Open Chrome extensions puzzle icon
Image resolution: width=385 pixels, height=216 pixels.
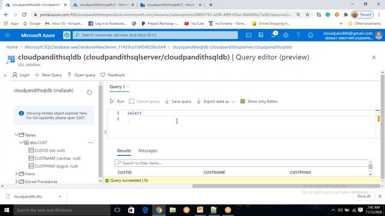tap(346, 14)
